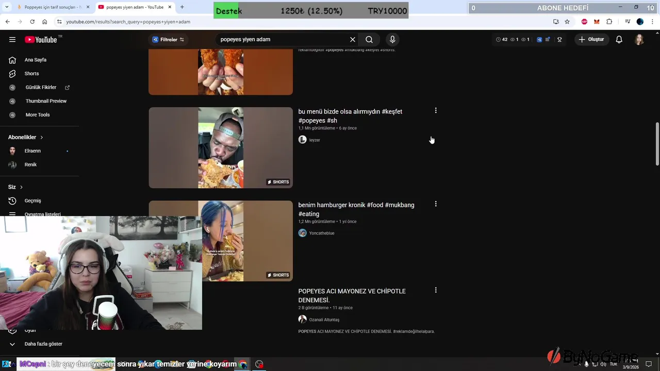
Task: Expand the Siz section
Action: (15, 187)
